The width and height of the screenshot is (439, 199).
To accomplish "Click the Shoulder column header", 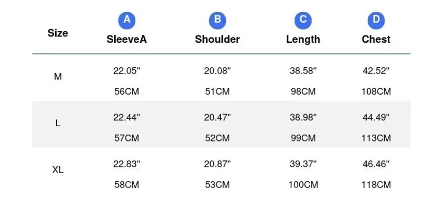I will 217,39.
